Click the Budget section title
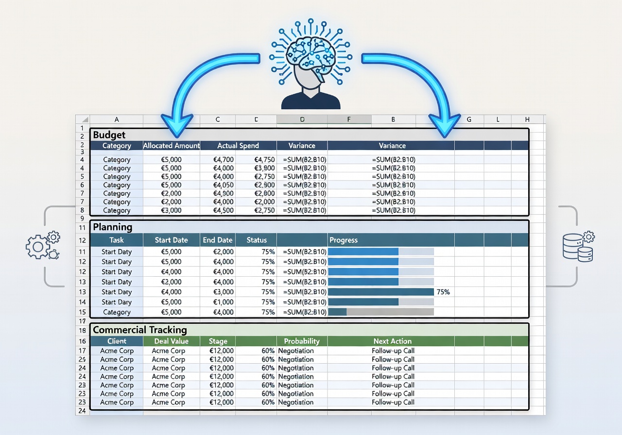 109,135
